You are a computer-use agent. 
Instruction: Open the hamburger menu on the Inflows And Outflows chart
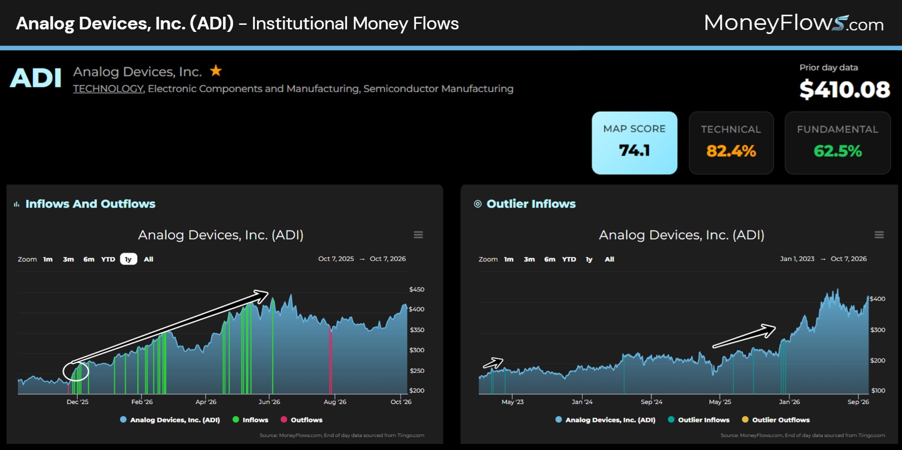click(x=418, y=235)
